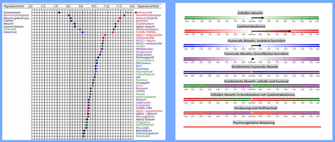Click the Ammoniummolybdat label
This screenshot has width=335, height=142.
coord(17,15)
